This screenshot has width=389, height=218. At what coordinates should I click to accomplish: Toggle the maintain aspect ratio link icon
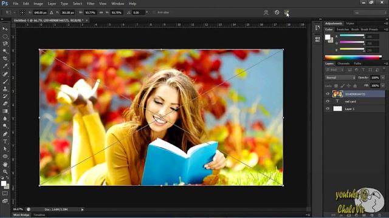pos(101,12)
